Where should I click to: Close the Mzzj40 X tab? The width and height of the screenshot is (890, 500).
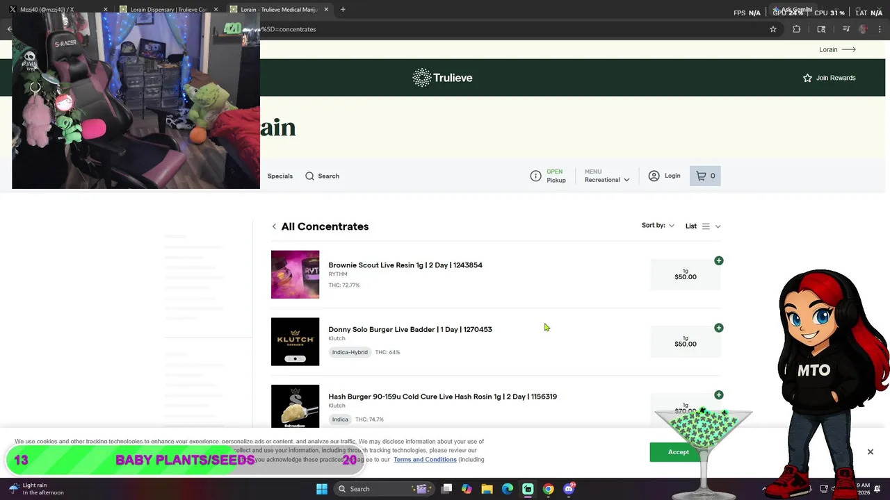(x=106, y=10)
